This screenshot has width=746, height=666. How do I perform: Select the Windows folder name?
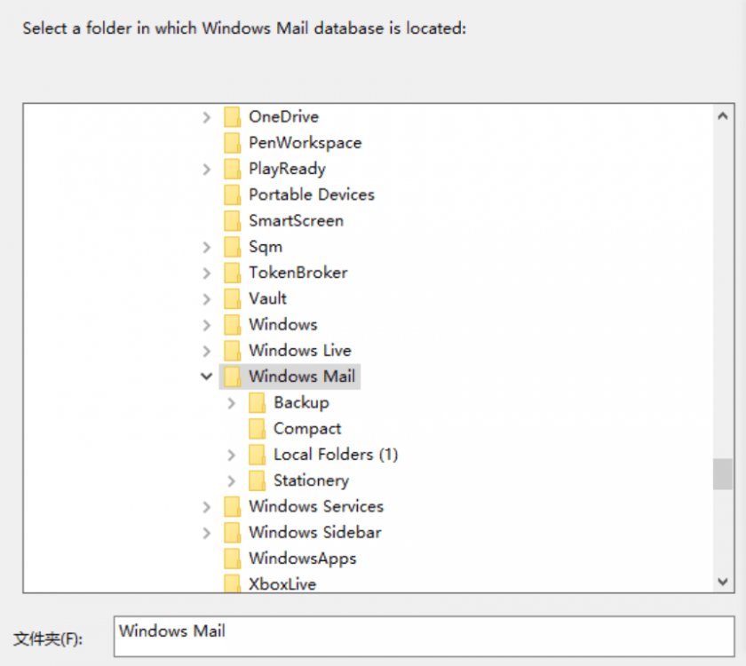coord(283,324)
